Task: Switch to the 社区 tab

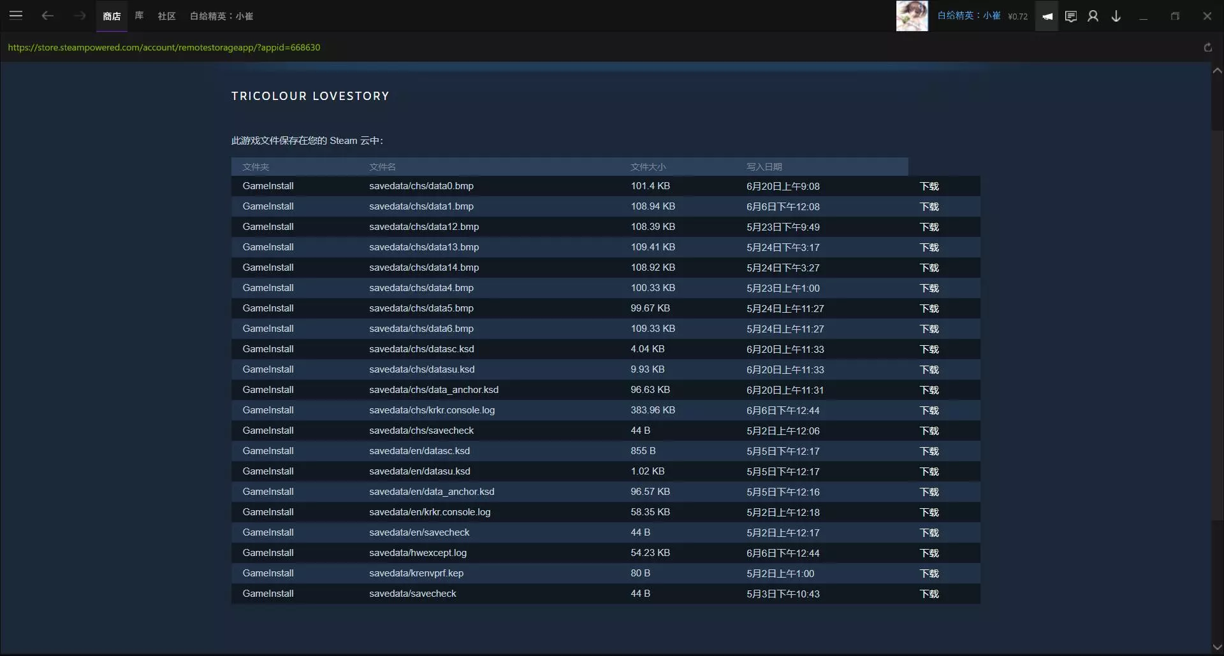Action: pyautogui.click(x=166, y=16)
